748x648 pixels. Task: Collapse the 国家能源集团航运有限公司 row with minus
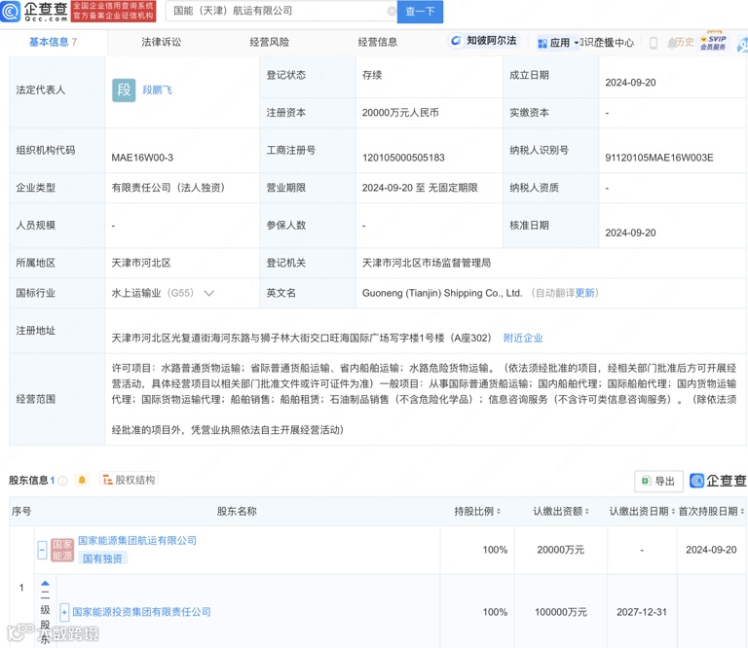point(42,550)
